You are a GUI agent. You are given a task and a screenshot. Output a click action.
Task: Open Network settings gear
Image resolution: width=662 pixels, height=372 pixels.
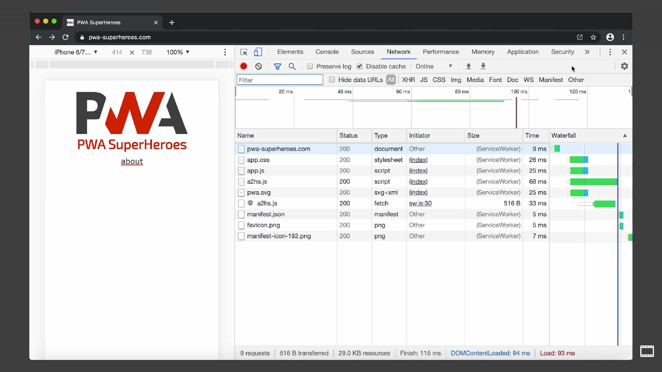[624, 66]
